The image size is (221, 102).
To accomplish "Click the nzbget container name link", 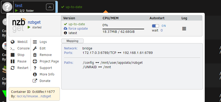I will 34,22.
